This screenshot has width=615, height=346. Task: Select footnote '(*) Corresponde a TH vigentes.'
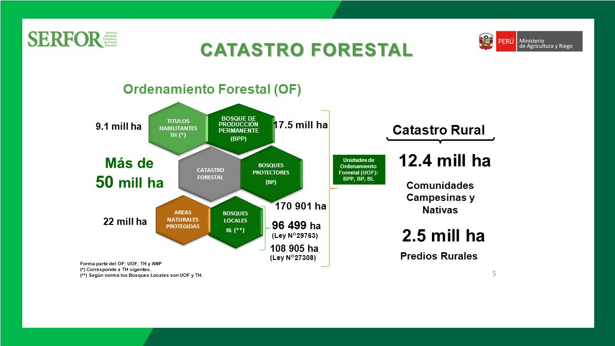116,270
